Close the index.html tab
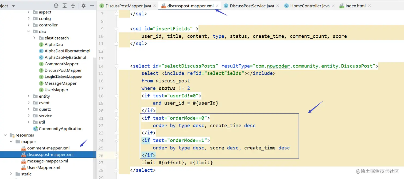The width and height of the screenshot is (404, 179). (370, 6)
